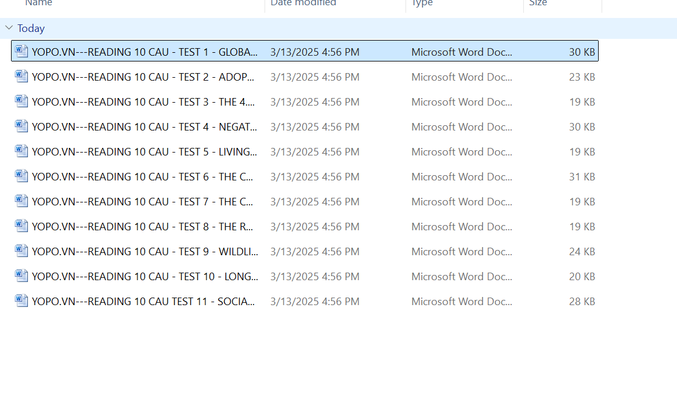
Task: Click the file type text of TEST 10 row
Action: pos(462,276)
